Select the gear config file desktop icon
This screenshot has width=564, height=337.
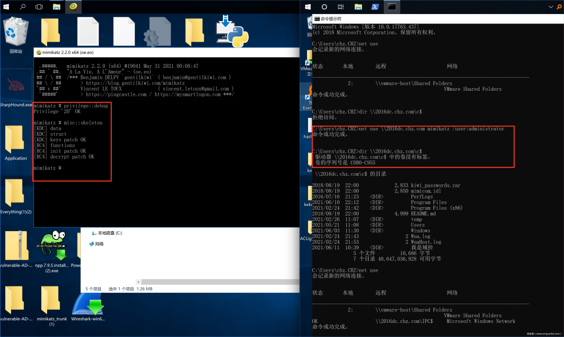click(x=159, y=32)
